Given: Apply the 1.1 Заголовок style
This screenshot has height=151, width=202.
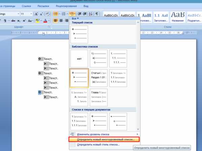Looking at the screenshot, I should pyautogui.click(x=161, y=17).
